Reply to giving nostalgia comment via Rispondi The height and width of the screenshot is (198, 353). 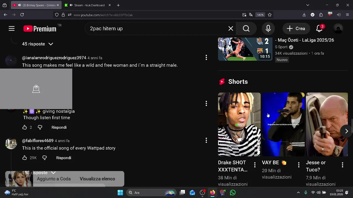59,127
